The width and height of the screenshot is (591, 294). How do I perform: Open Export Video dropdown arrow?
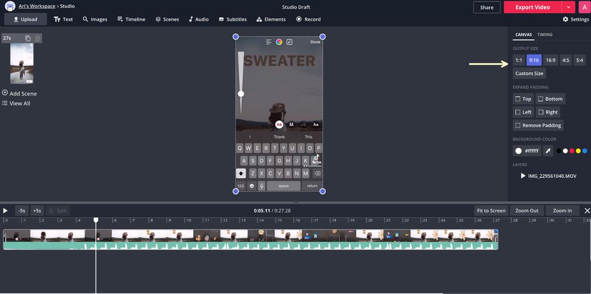click(x=569, y=7)
